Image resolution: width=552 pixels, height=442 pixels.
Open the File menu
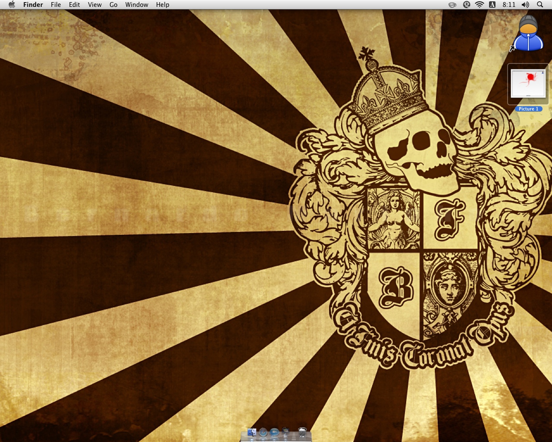coord(56,5)
